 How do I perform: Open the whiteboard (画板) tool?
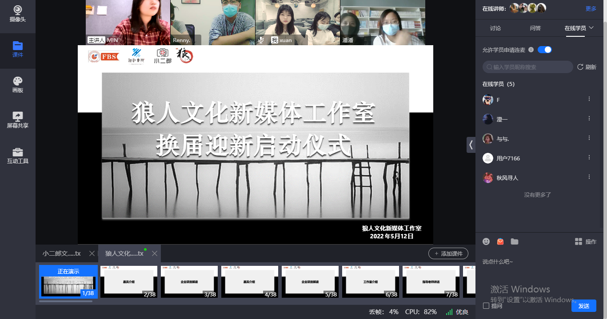click(x=18, y=85)
